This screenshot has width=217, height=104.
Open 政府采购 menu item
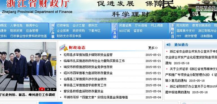(79, 31)
